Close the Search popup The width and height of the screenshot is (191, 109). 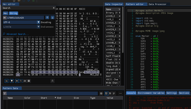click(54, 8)
